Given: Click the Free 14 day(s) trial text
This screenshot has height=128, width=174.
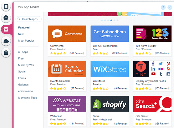Looking at the screenshot, I should [x=102, y=120].
